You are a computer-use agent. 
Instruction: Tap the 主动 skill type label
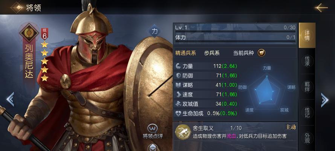pyautogui.click(x=291, y=127)
